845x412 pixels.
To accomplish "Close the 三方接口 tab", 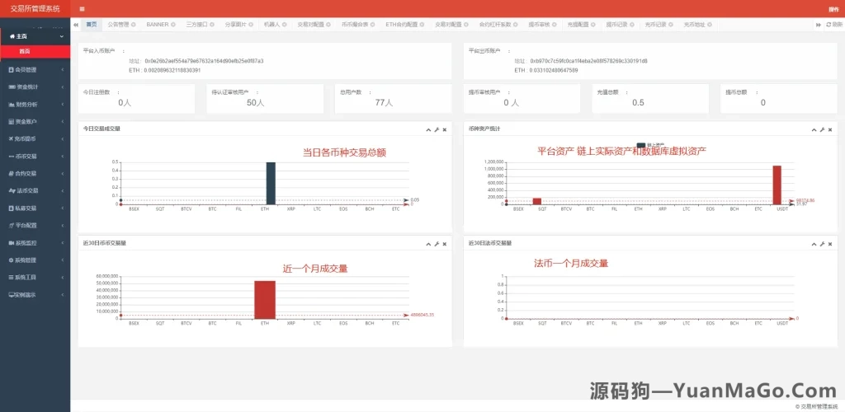I will coord(212,25).
